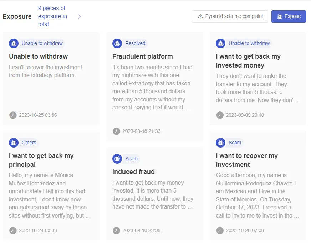
Task: Open the 'I want to recover my investment' title
Action: [247, 160]
